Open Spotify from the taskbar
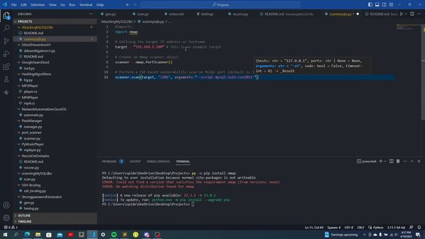This screenshot has height=239, width=425. (114, 234)
